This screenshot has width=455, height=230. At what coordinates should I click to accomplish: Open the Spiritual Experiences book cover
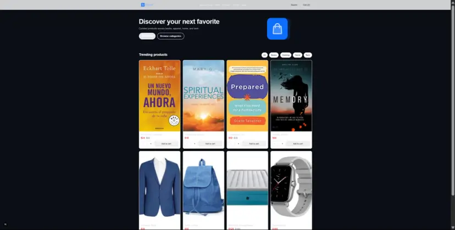203,96
